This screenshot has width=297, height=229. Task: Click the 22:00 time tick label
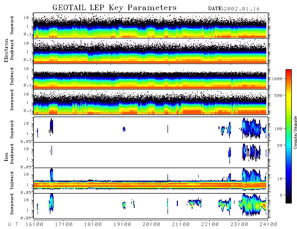coord(210,225)
